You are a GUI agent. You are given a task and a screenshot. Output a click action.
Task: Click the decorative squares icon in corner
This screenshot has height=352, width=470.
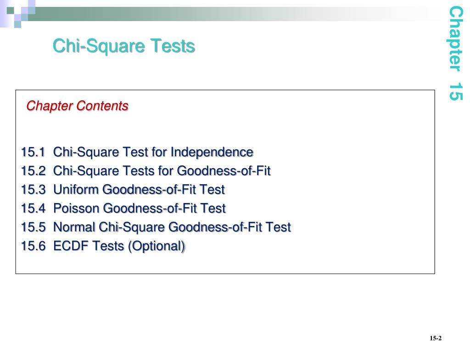point(18,13)
